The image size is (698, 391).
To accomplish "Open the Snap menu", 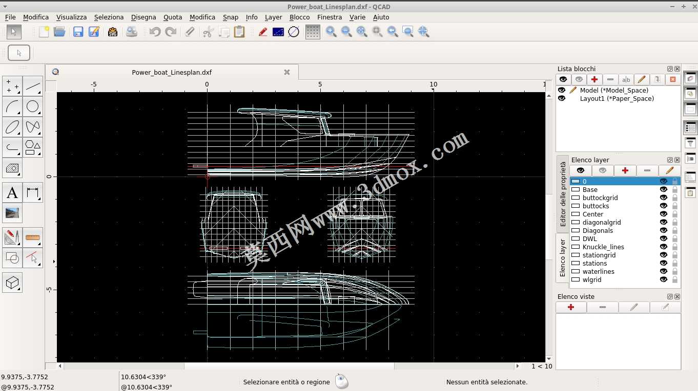I will [231, 17].
